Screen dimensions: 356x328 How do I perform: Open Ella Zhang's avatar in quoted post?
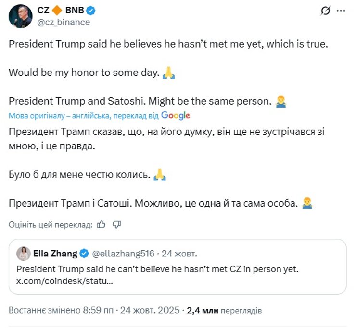click(23, 253)
